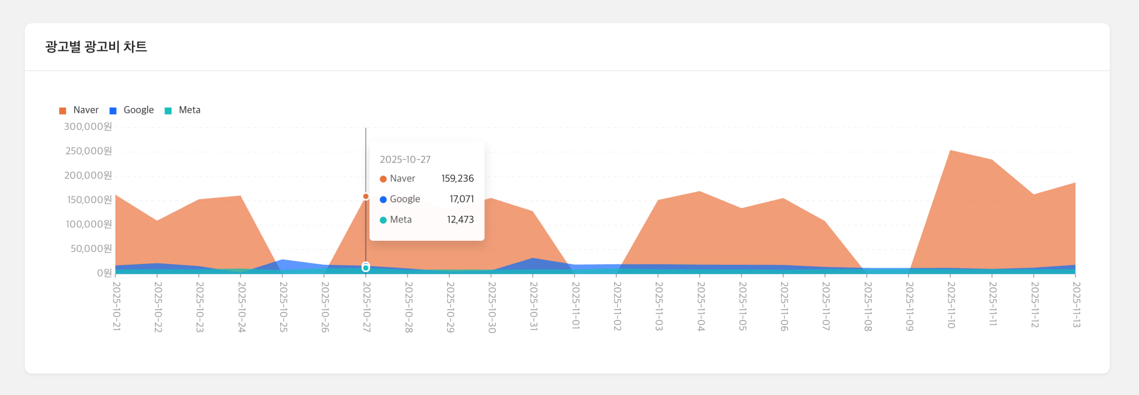Toggle the Meta series via legend label
The height and width of the screenshot is (395, 1139).
190,110
